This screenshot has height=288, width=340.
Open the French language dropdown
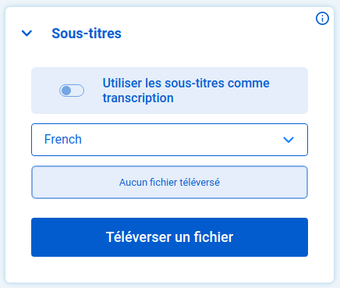(x=169, y=140)
